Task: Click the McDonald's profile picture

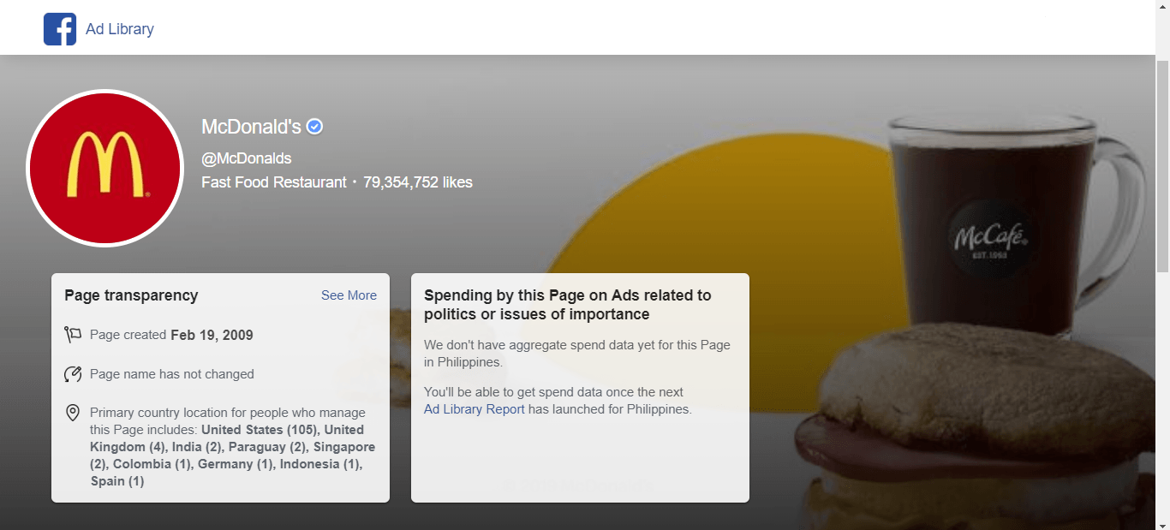Action: pyautogui.click(x=105, y=168)
